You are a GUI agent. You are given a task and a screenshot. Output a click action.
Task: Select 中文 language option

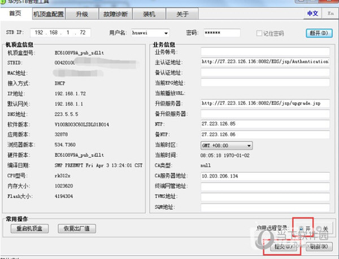tap(312, 14)
